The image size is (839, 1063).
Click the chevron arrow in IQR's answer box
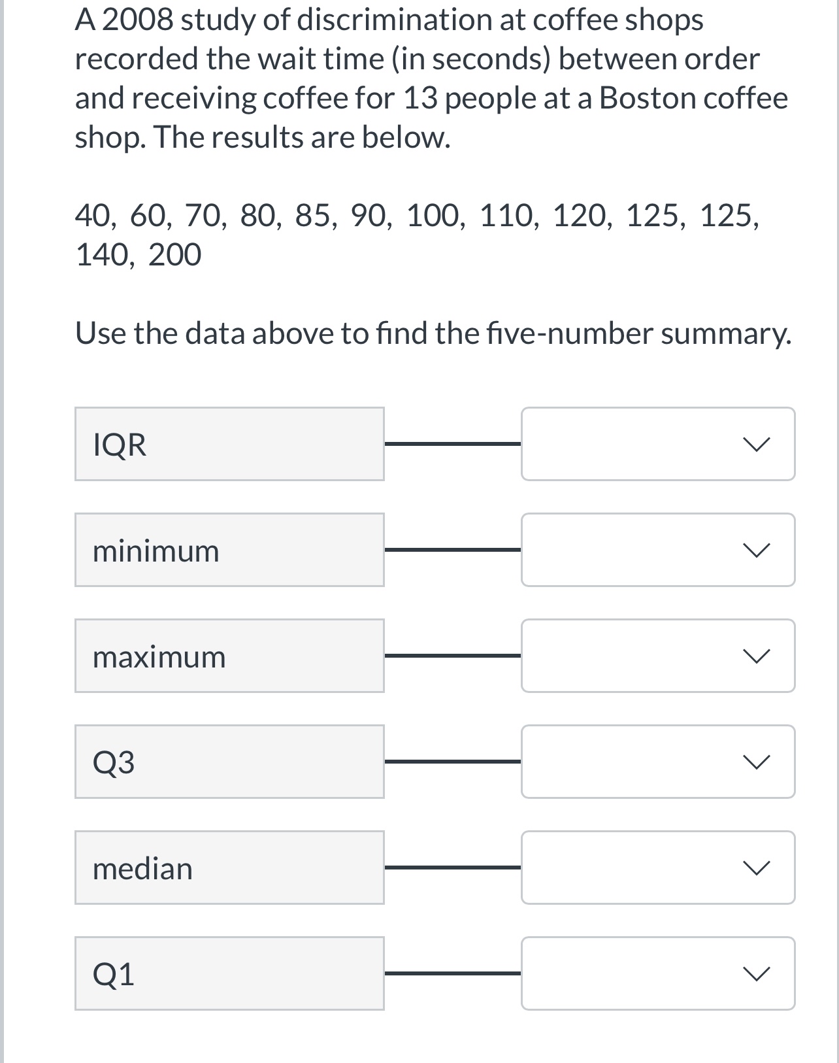[x=756, y=445]
